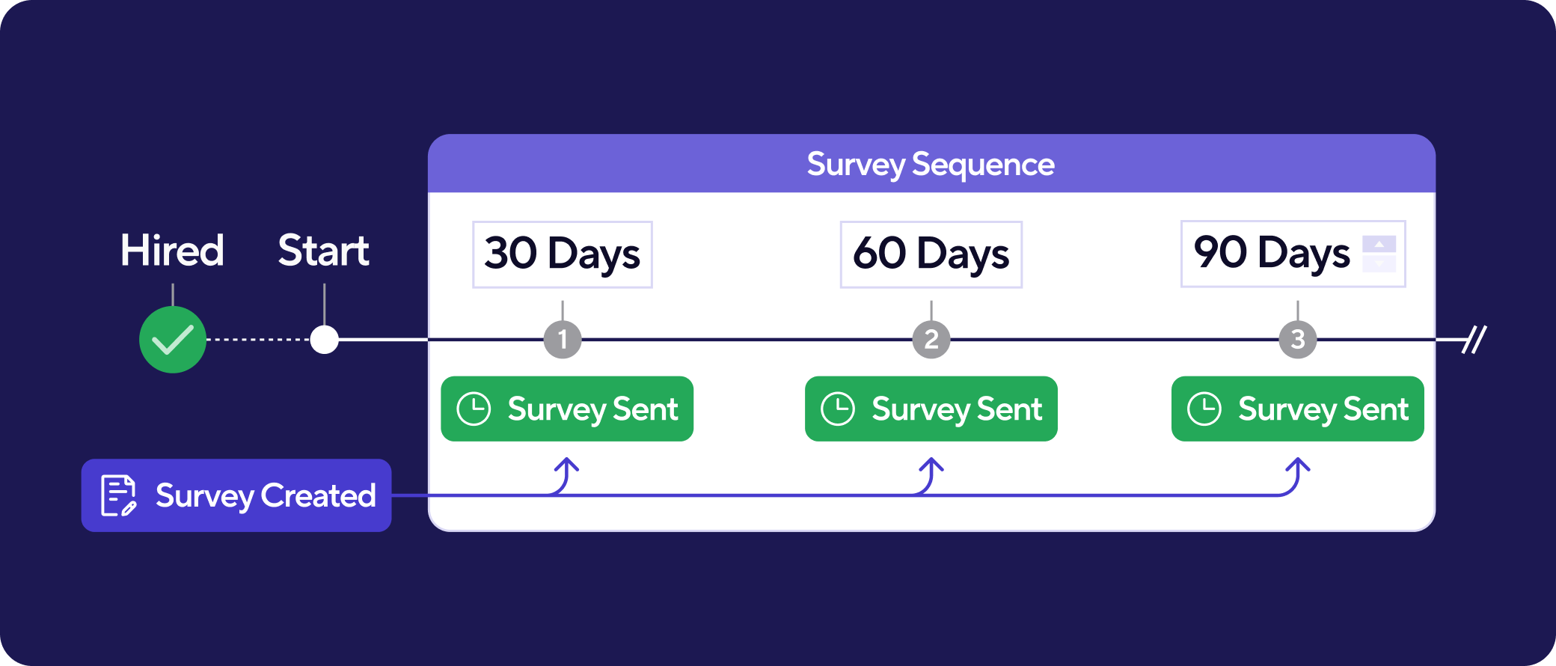Click the 90 Days text field
This screenshot has width=1556, height=666.
coord(1272,254)
